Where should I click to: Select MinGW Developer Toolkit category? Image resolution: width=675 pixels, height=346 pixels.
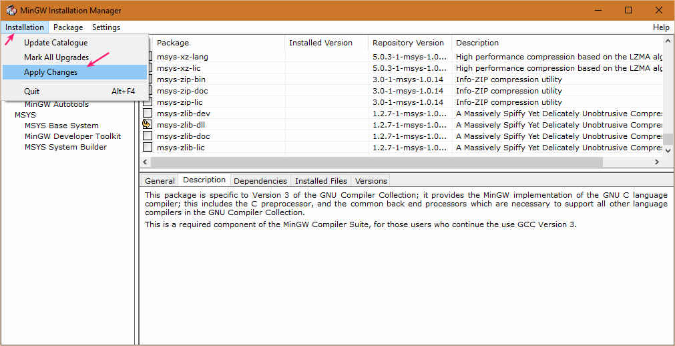(73, 136)
